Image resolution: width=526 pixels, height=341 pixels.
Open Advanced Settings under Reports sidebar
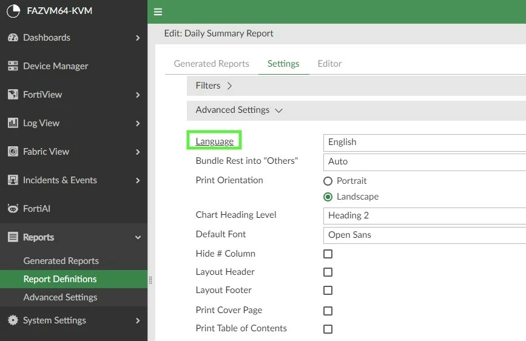pyautogui.click(x=61, y=297)
